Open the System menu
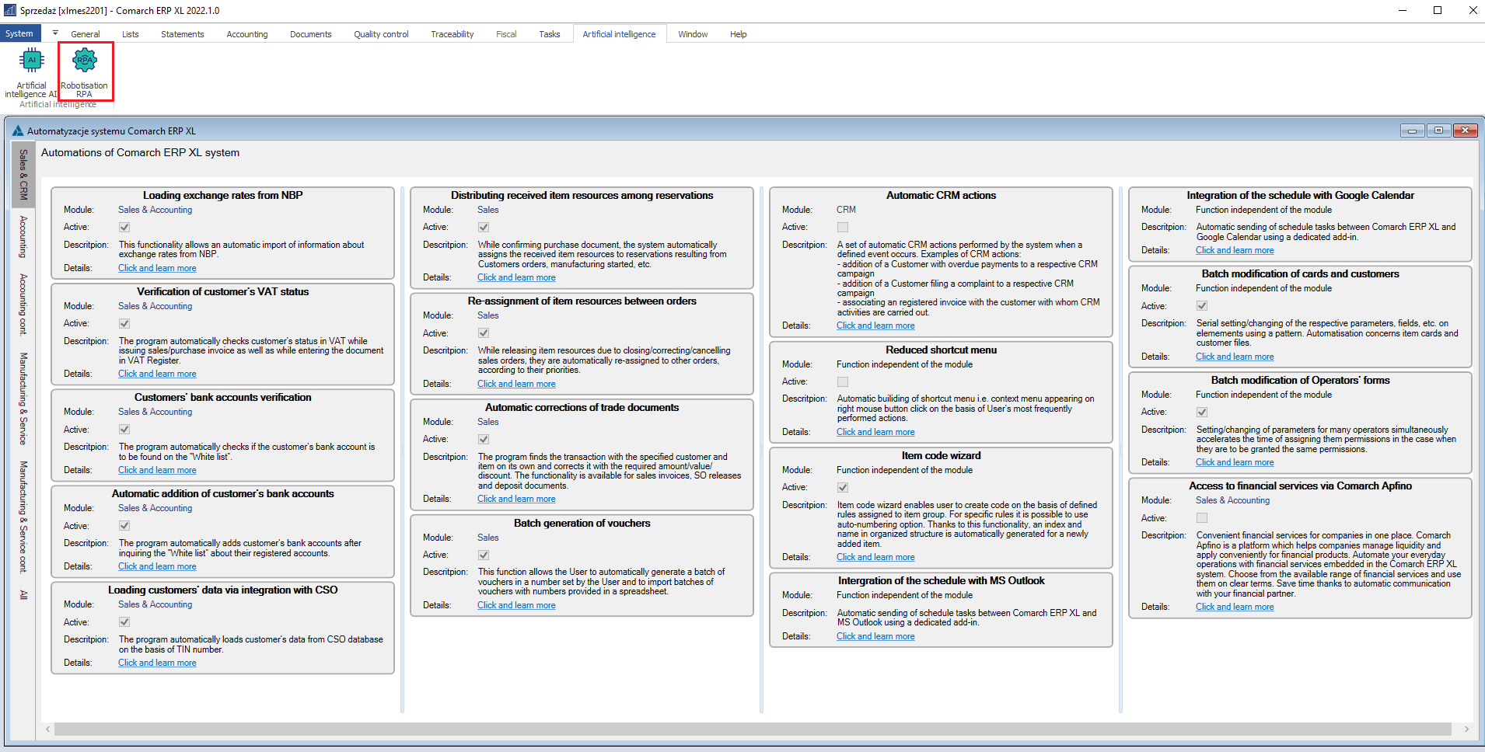Viewport: 1485px width, 752px height. (19, 33)
